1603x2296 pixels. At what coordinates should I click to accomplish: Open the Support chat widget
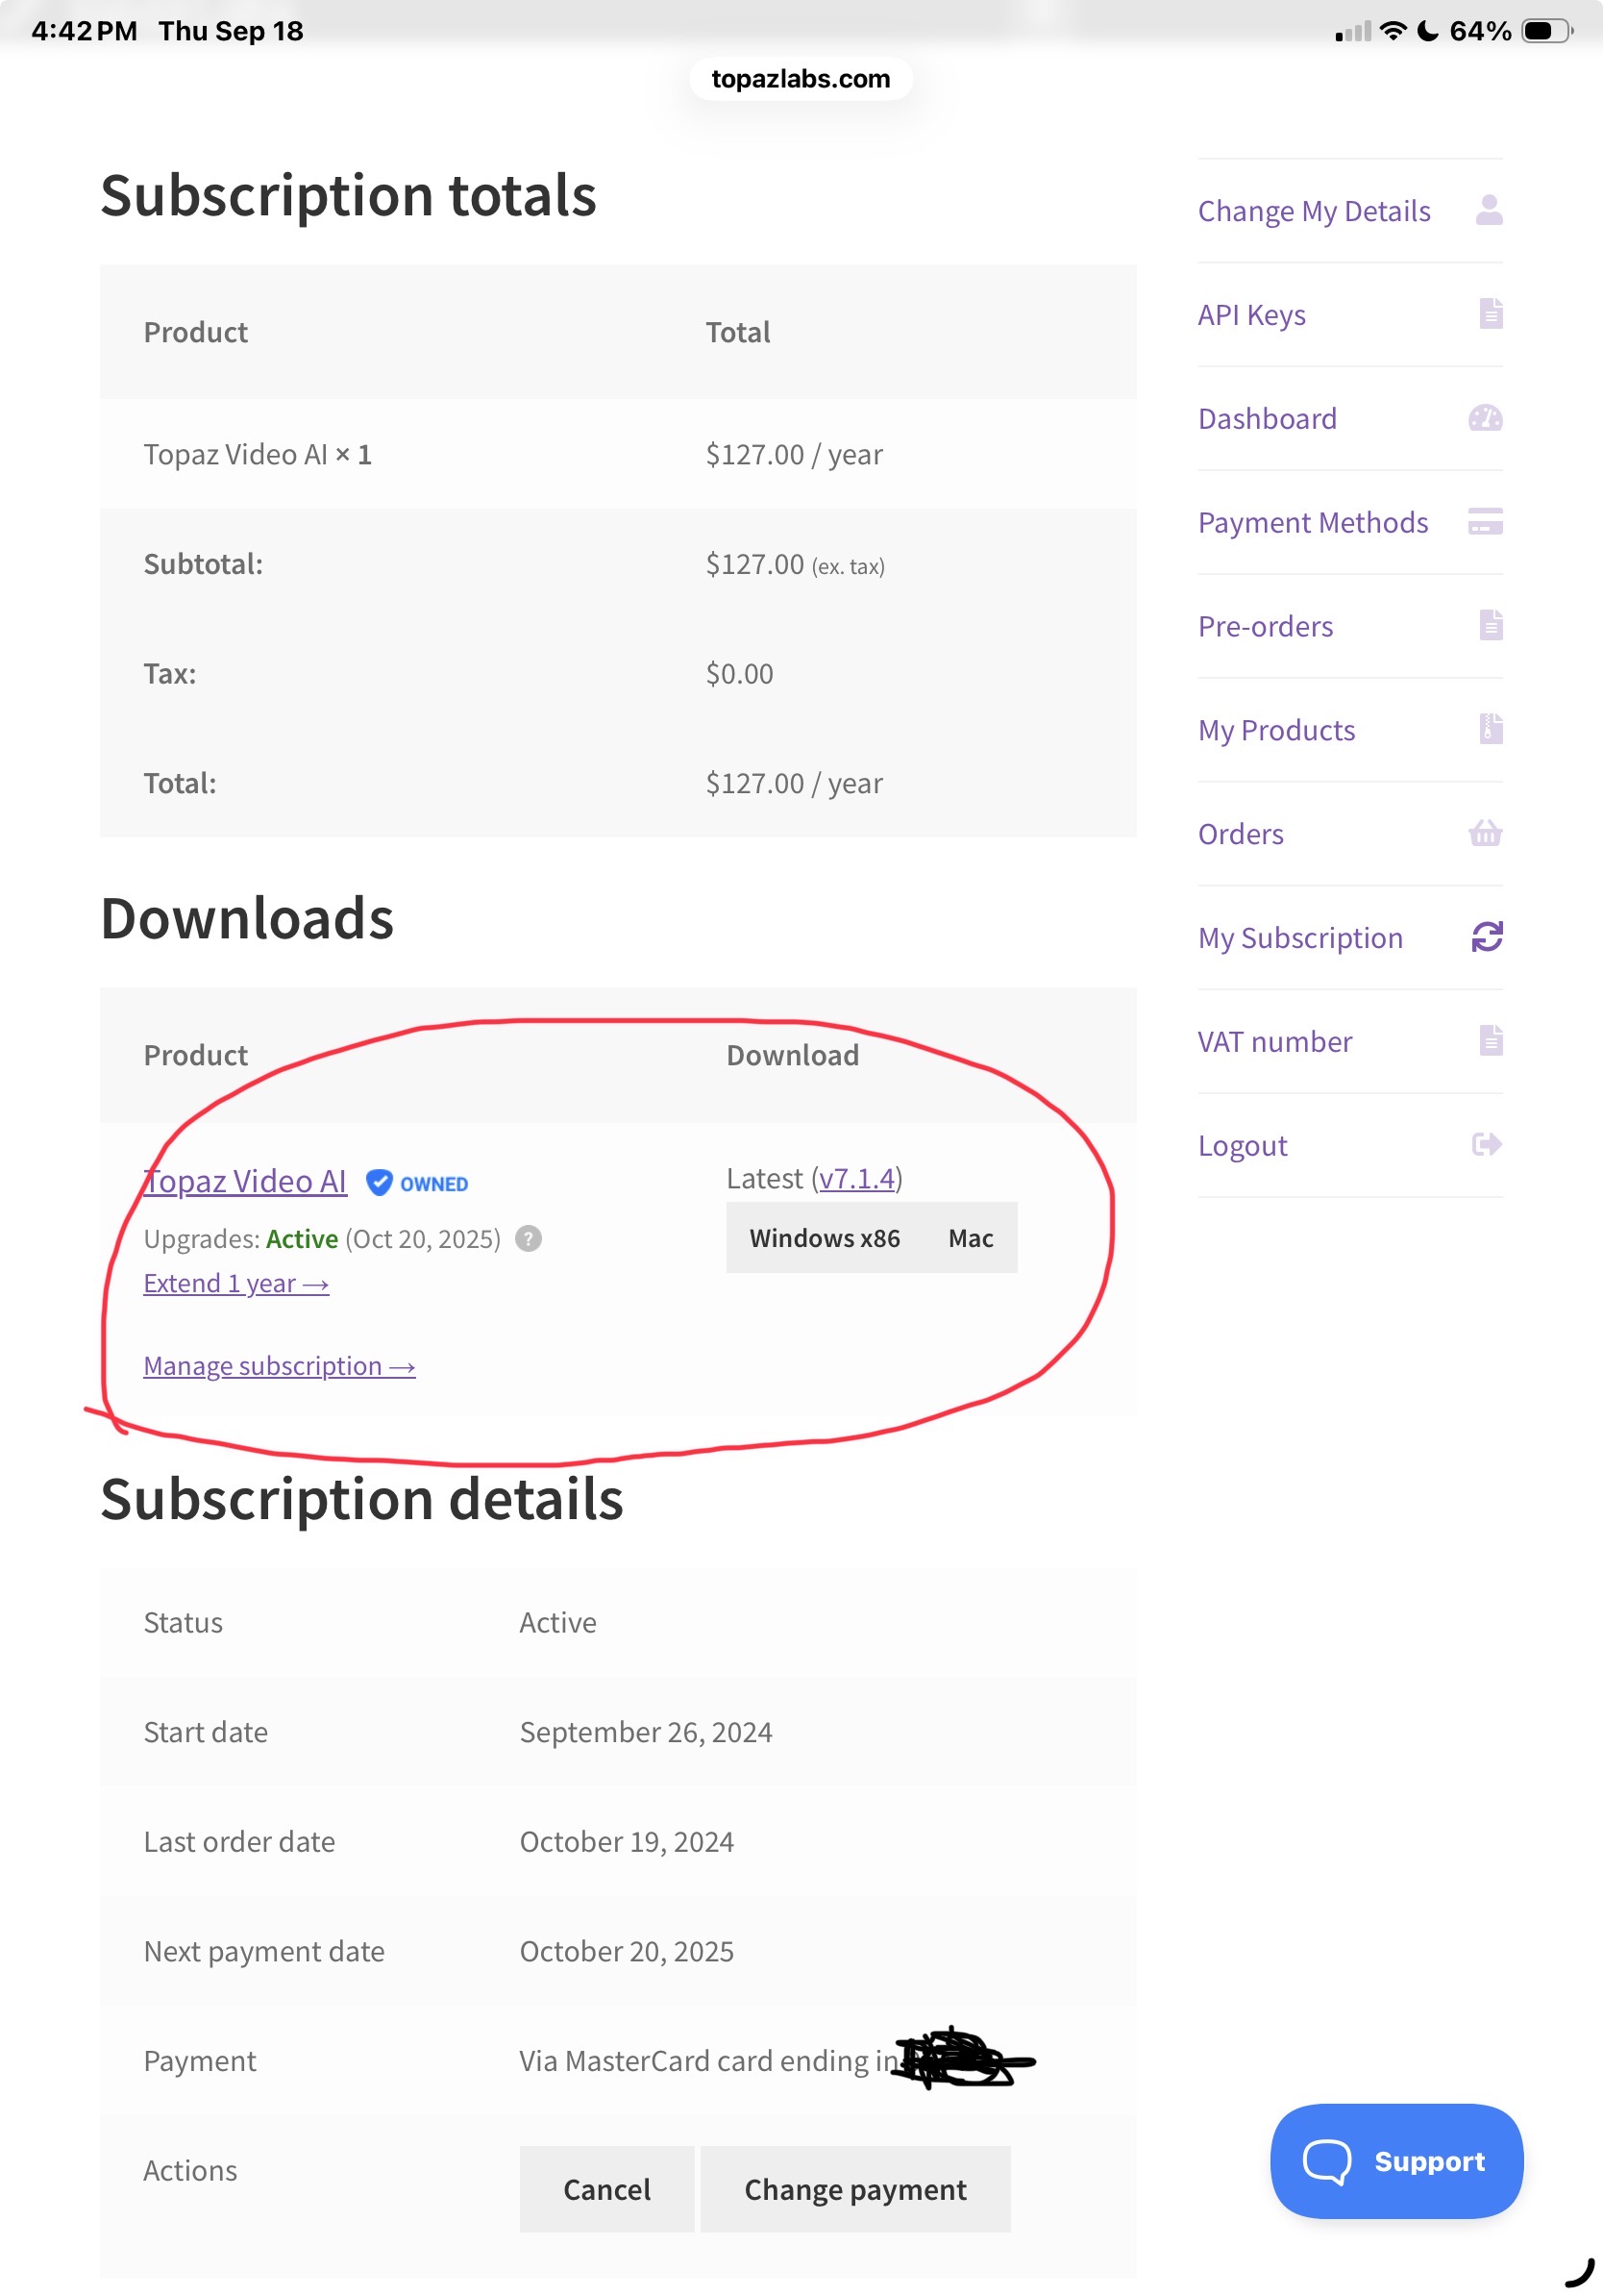(x=1395, y=2161)
